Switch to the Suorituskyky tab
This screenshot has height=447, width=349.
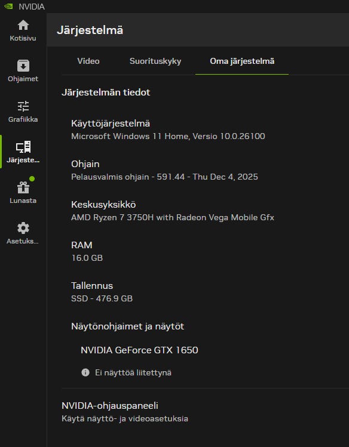[155, 61]
